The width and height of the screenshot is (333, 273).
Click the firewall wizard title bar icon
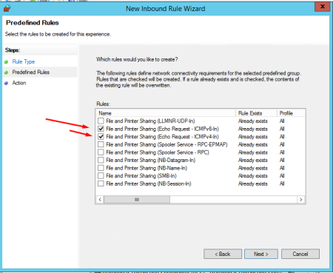coord(7,8)
